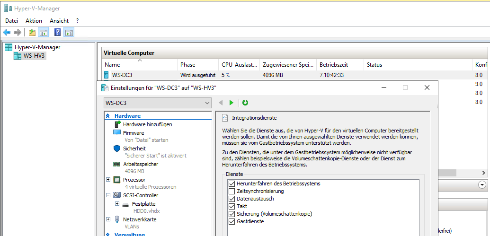Image resolution: width=490 pixels, height=236 pixels.
Task: Expand the Netzwerkkarte tree node
Action: point(108,219)
